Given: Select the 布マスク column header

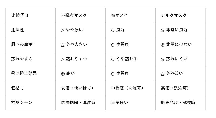Looking at the screenshot, I should pos(119,15).
